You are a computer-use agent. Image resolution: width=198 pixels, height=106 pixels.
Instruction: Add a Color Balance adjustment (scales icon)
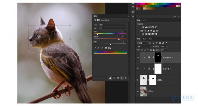point(145,31)
